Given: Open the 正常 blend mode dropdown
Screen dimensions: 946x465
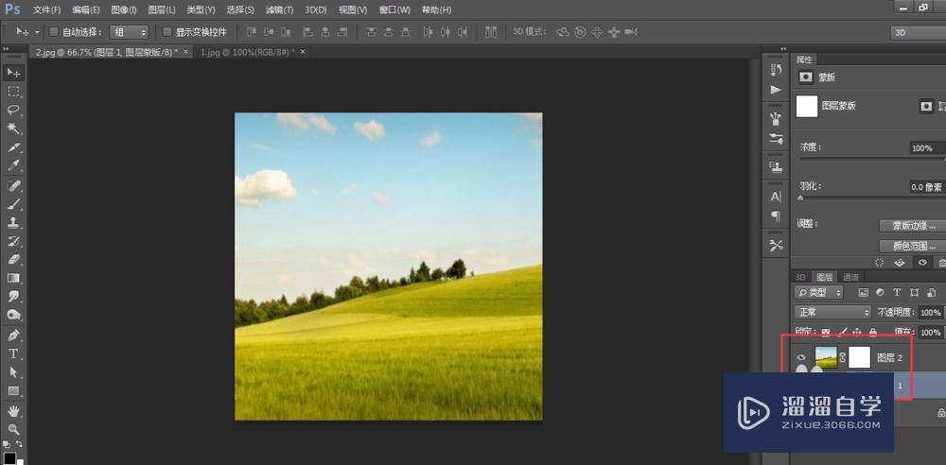Looking at the screenshot, I should point(833,313).
